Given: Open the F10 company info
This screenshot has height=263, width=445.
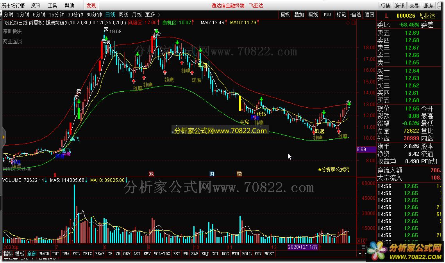Looking at the screenshot, I should [x=327, y=14].
